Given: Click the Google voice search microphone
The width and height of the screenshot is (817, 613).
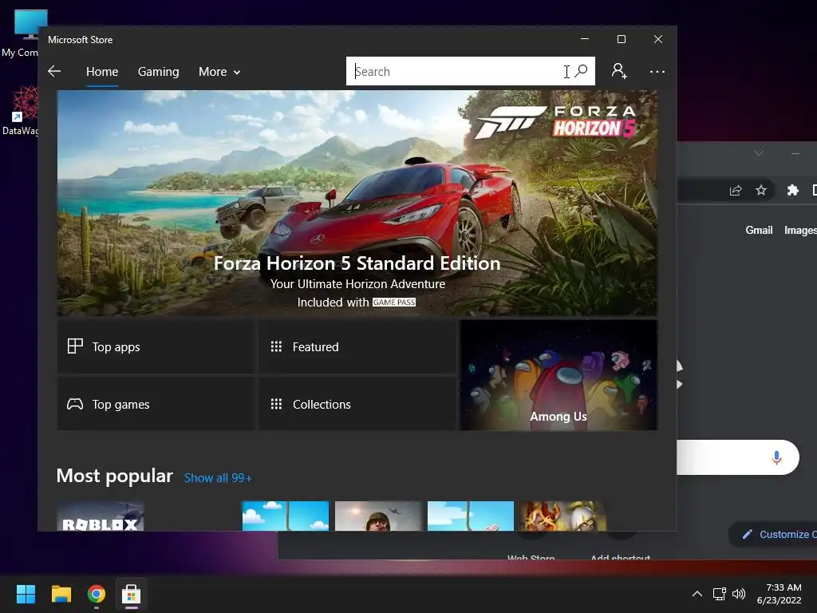Looking at the screenshot, I should click(x=776, y=457).
